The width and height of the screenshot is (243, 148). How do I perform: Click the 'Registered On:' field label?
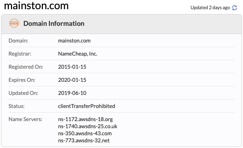click(x=26, y=67)
